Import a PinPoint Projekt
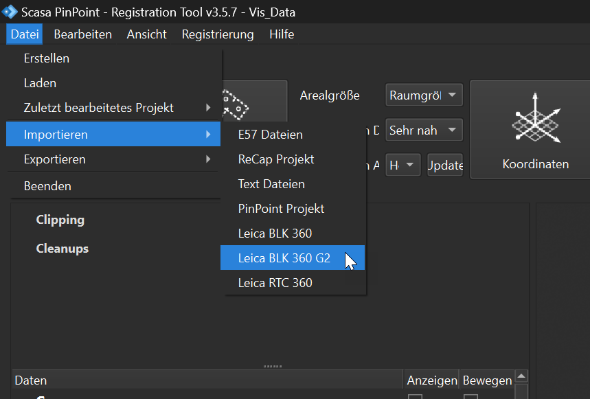This screenshot has width=590, height=399. (x=293, y=209)
